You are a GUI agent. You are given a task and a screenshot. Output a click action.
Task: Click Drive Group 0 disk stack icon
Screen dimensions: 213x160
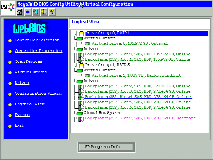click(81, 33)
